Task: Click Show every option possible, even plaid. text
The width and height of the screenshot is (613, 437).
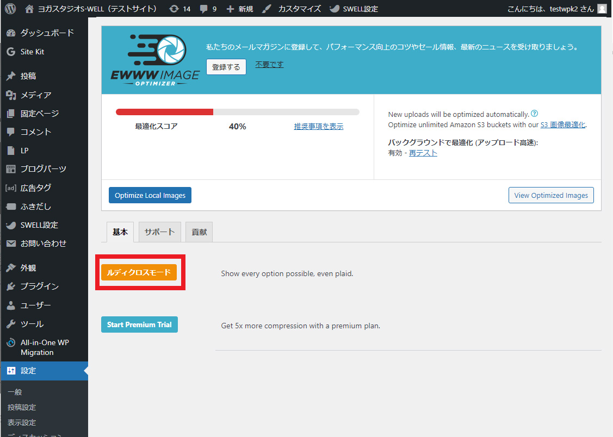Action: click(287, 273)
